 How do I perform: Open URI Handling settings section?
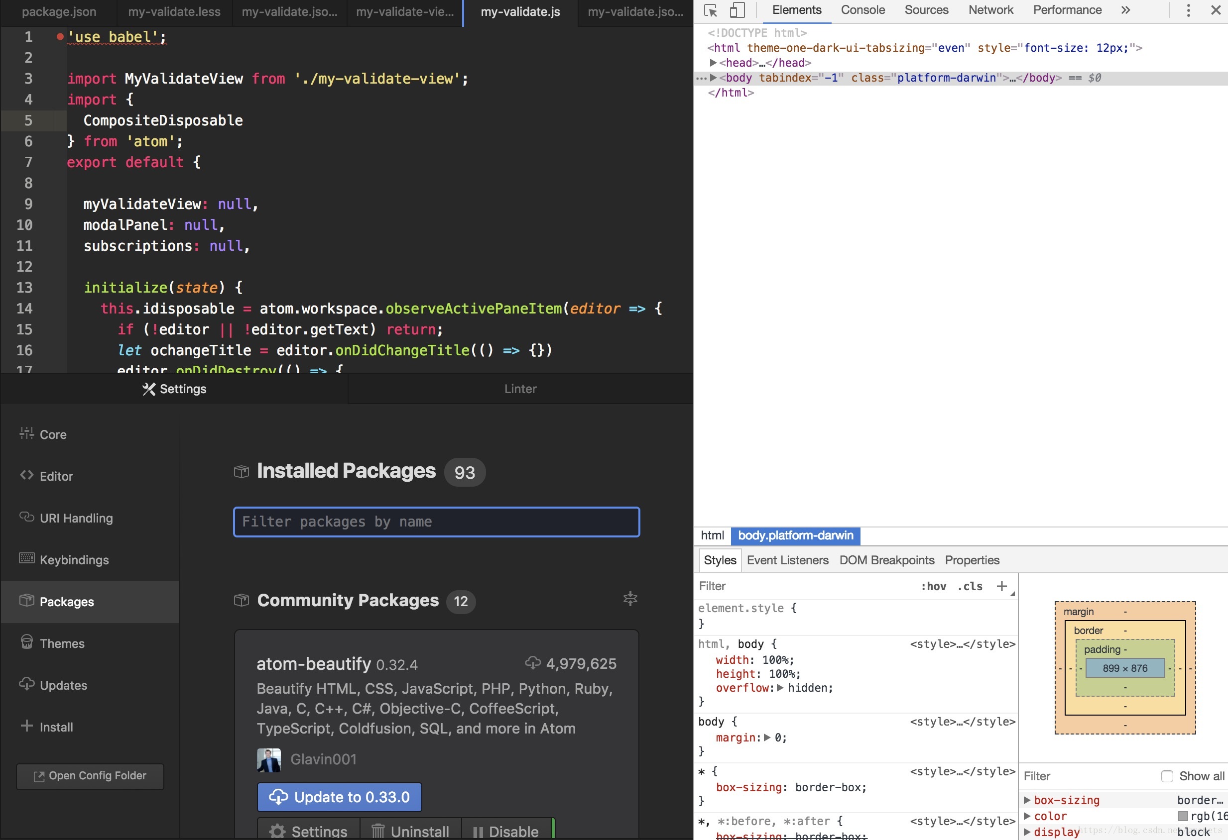click(x=90, y=518)
